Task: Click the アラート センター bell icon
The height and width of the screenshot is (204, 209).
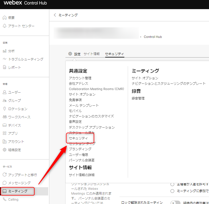Action: pyautogui.click(x=5, y=26)
